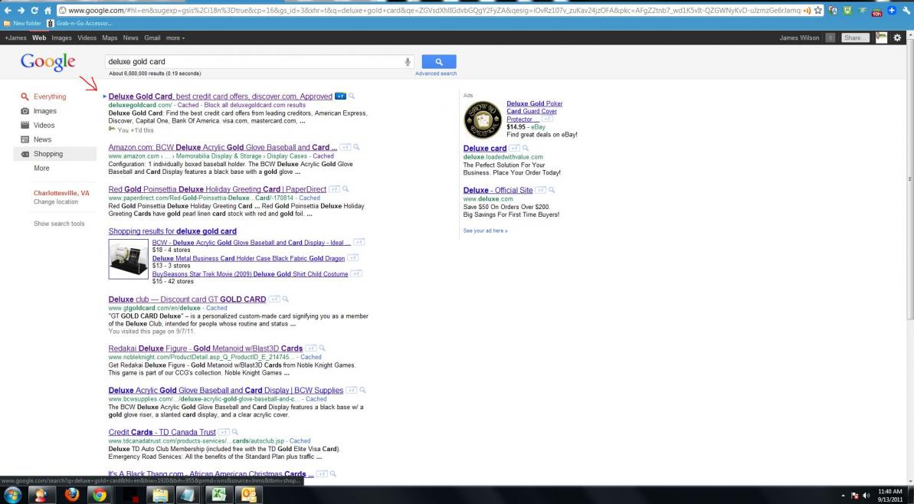Click the baseball glove display thumbnail

click(128, 260)
